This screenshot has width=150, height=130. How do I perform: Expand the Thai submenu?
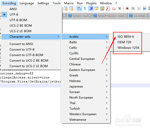[85, 103]
